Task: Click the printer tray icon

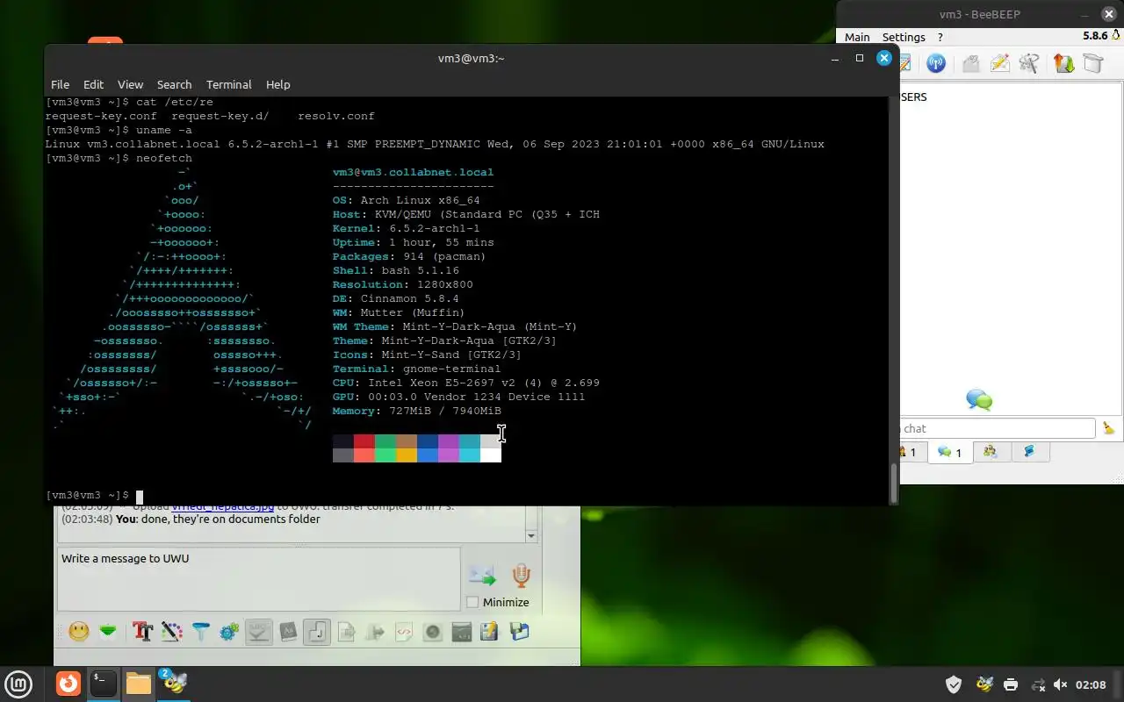Action: tap(1011, 684)
